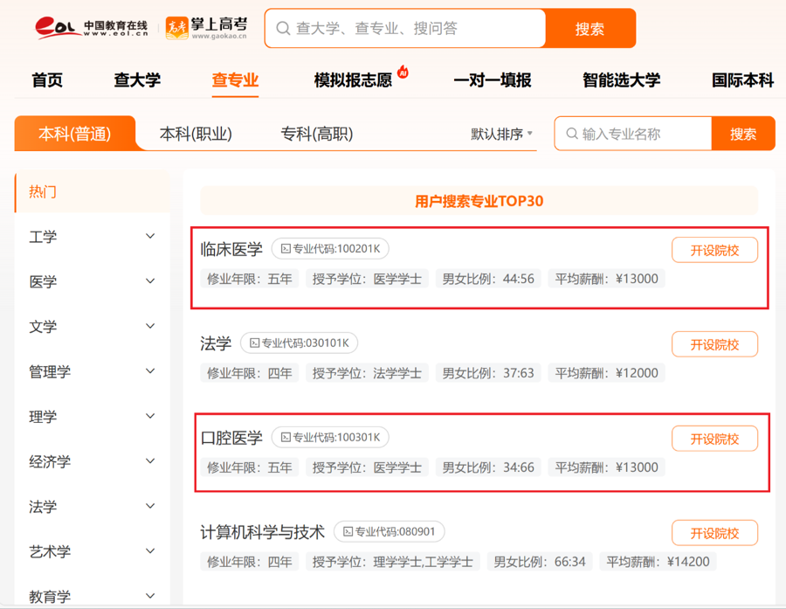Click the 管理学 sidebar label

(x=50, y=371)
